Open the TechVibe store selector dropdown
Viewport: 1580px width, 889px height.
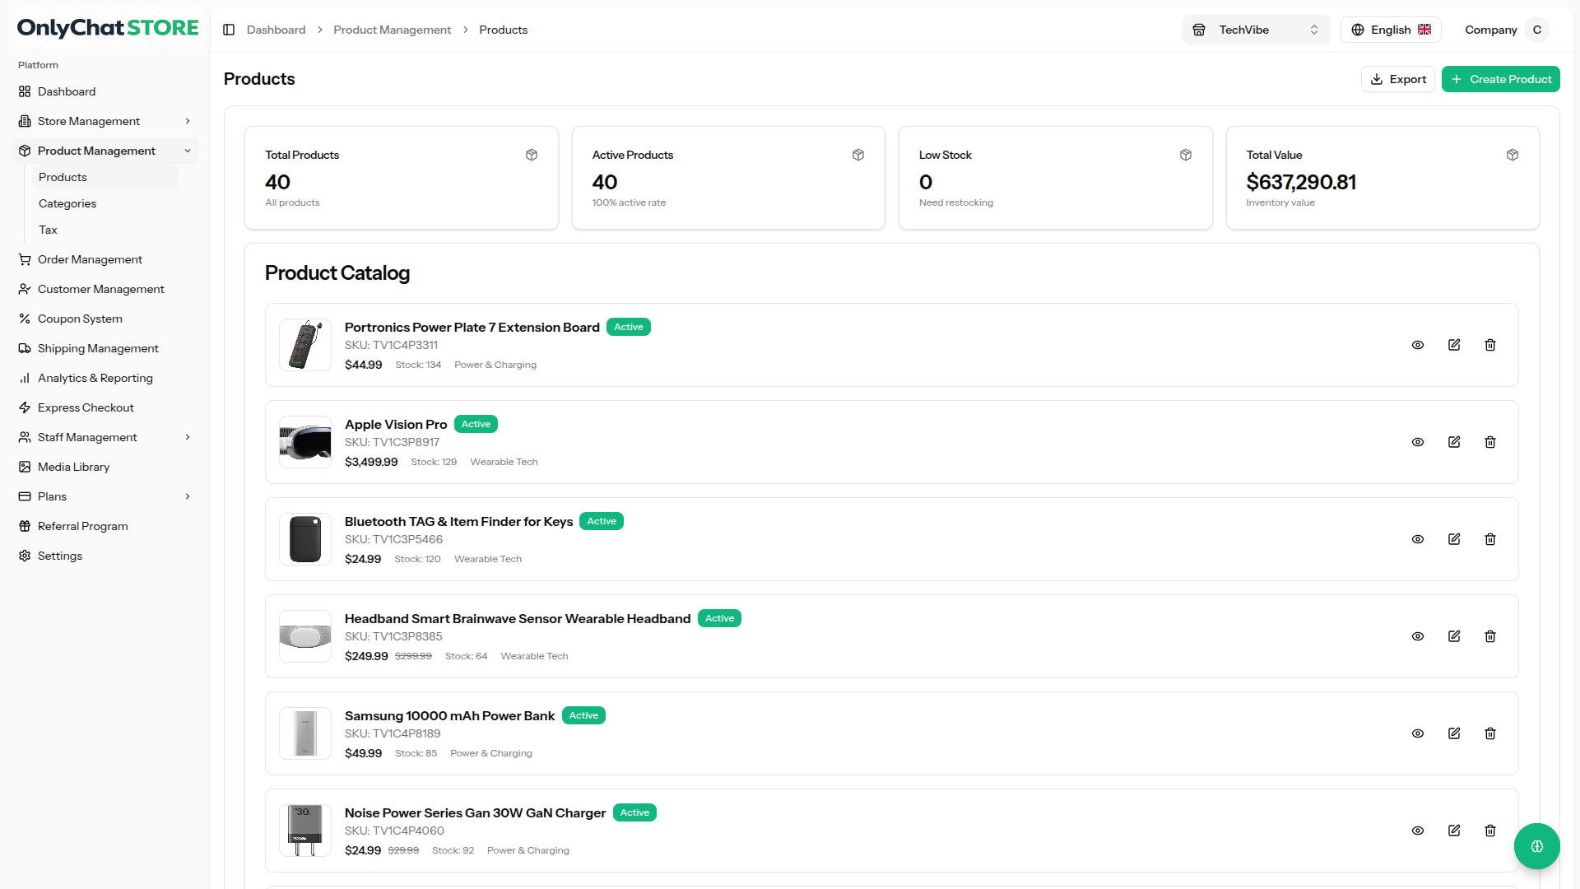tap(1256, 30)
